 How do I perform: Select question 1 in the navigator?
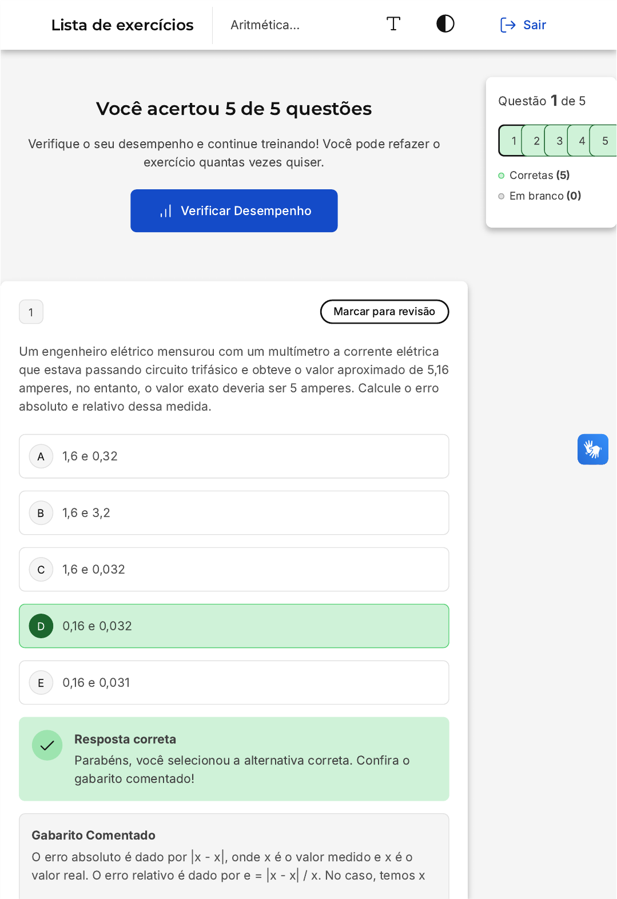pyautogui.click(x=513, y=141)
